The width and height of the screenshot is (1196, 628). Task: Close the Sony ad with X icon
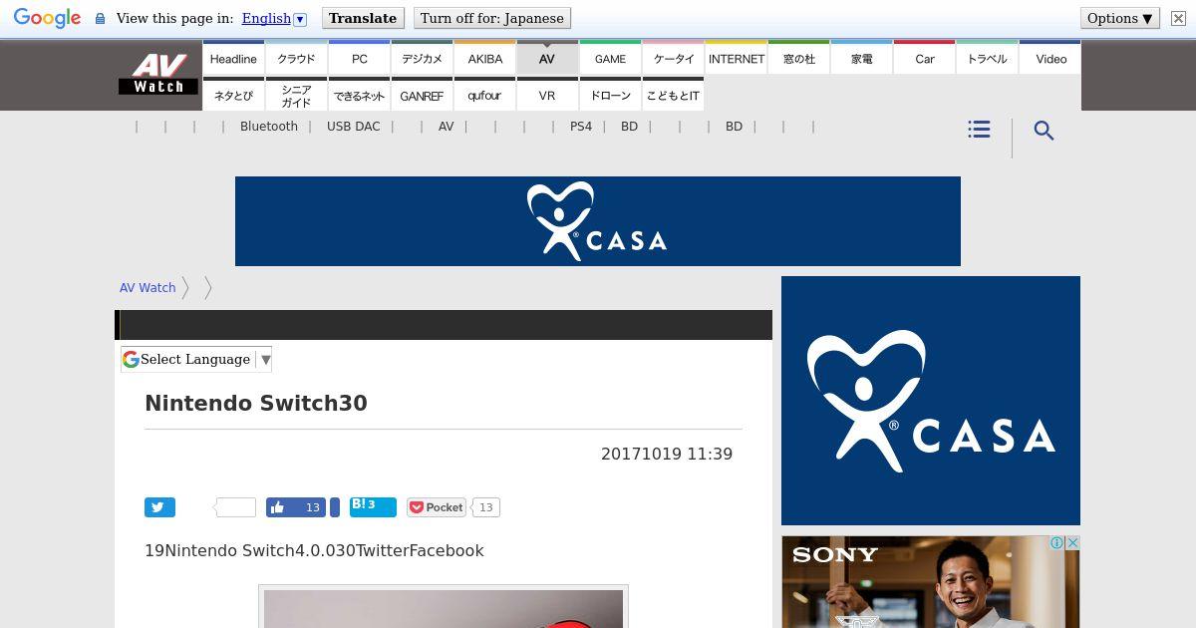(1072, 543)
